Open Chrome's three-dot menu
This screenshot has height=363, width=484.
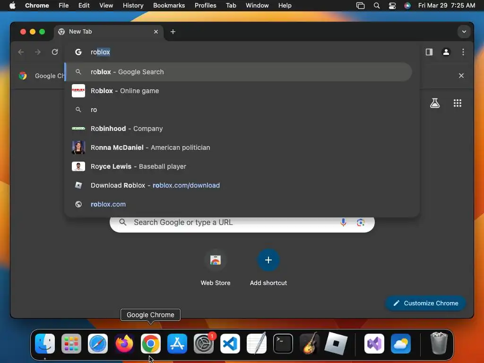click(463, 52)
